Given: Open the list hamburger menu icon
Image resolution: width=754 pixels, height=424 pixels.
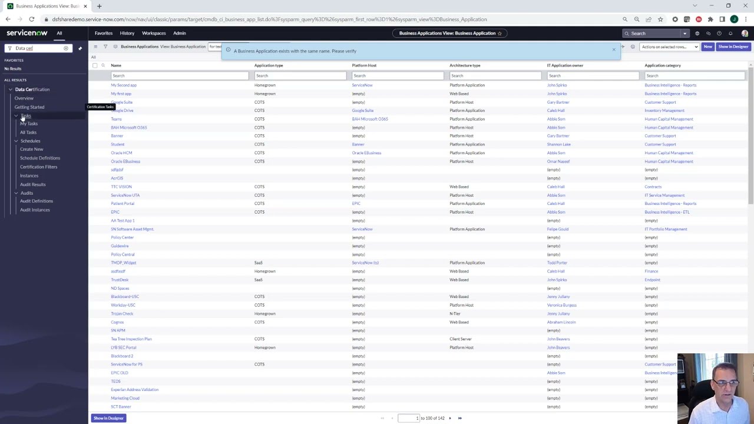Looking at the screenshot, I should [95, 47].
